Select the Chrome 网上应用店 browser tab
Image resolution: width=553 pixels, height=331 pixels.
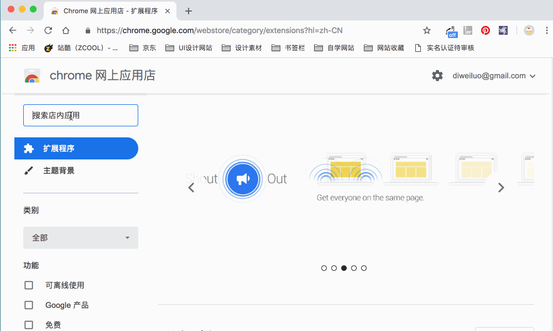109,11
